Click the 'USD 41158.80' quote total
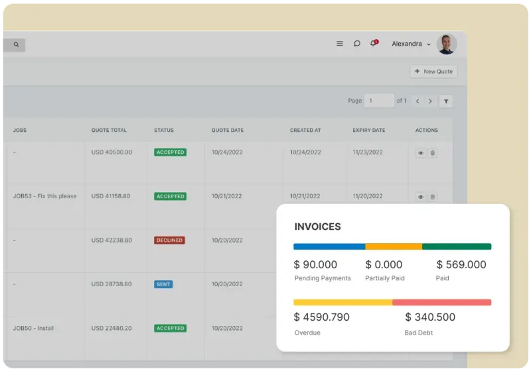Viewport: 531px width, 371px height. pos(111,196)
